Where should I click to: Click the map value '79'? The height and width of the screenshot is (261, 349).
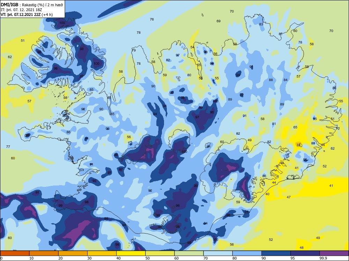point(134,50)
